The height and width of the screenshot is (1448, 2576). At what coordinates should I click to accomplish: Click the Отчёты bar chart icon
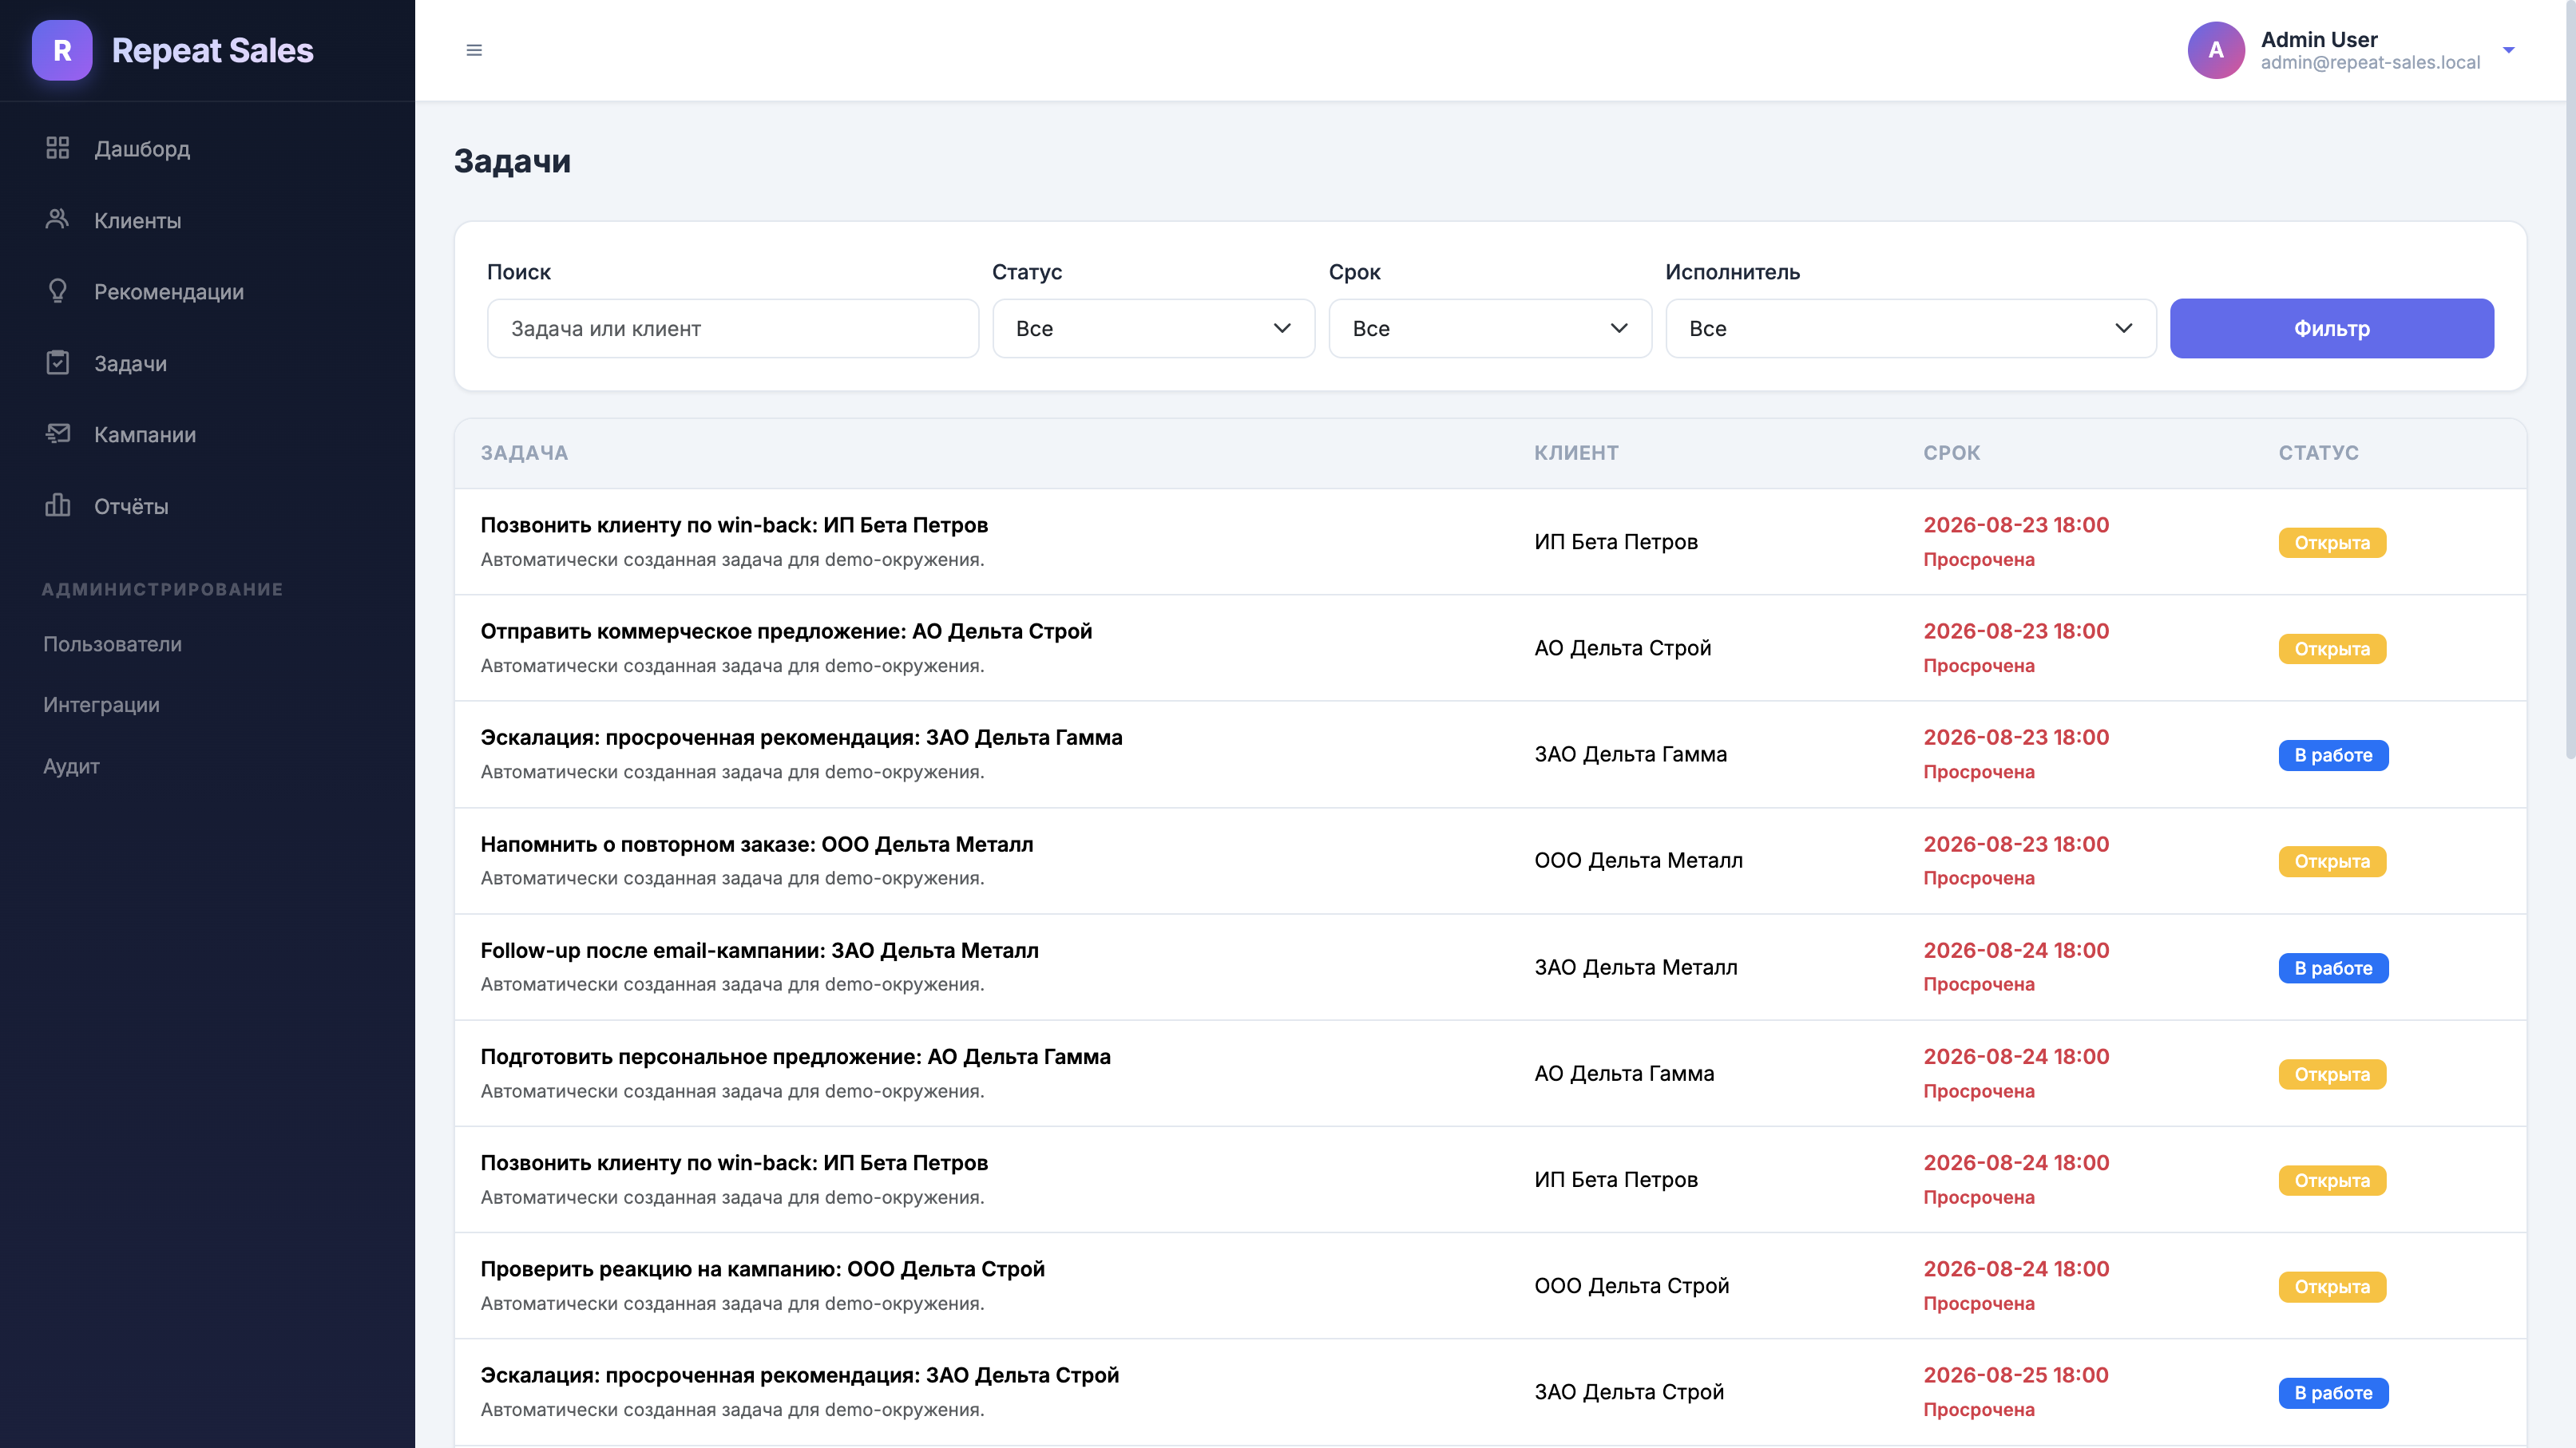click(x=58, y=505)
